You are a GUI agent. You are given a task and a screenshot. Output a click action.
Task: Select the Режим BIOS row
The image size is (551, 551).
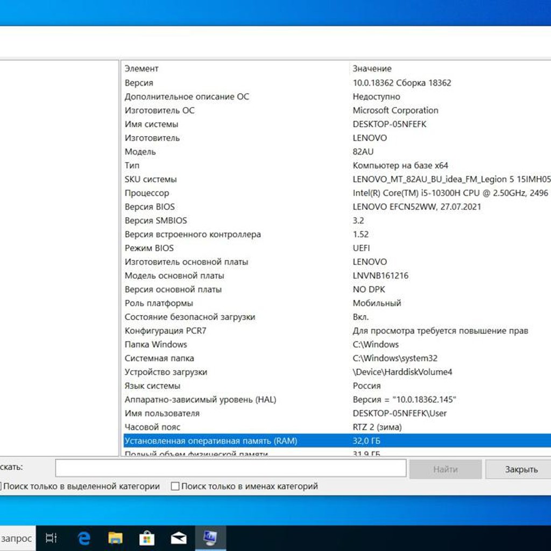pyautogui.click(x=337, y=248)
